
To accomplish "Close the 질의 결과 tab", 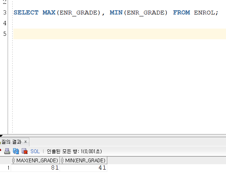I will click(26, 142).
